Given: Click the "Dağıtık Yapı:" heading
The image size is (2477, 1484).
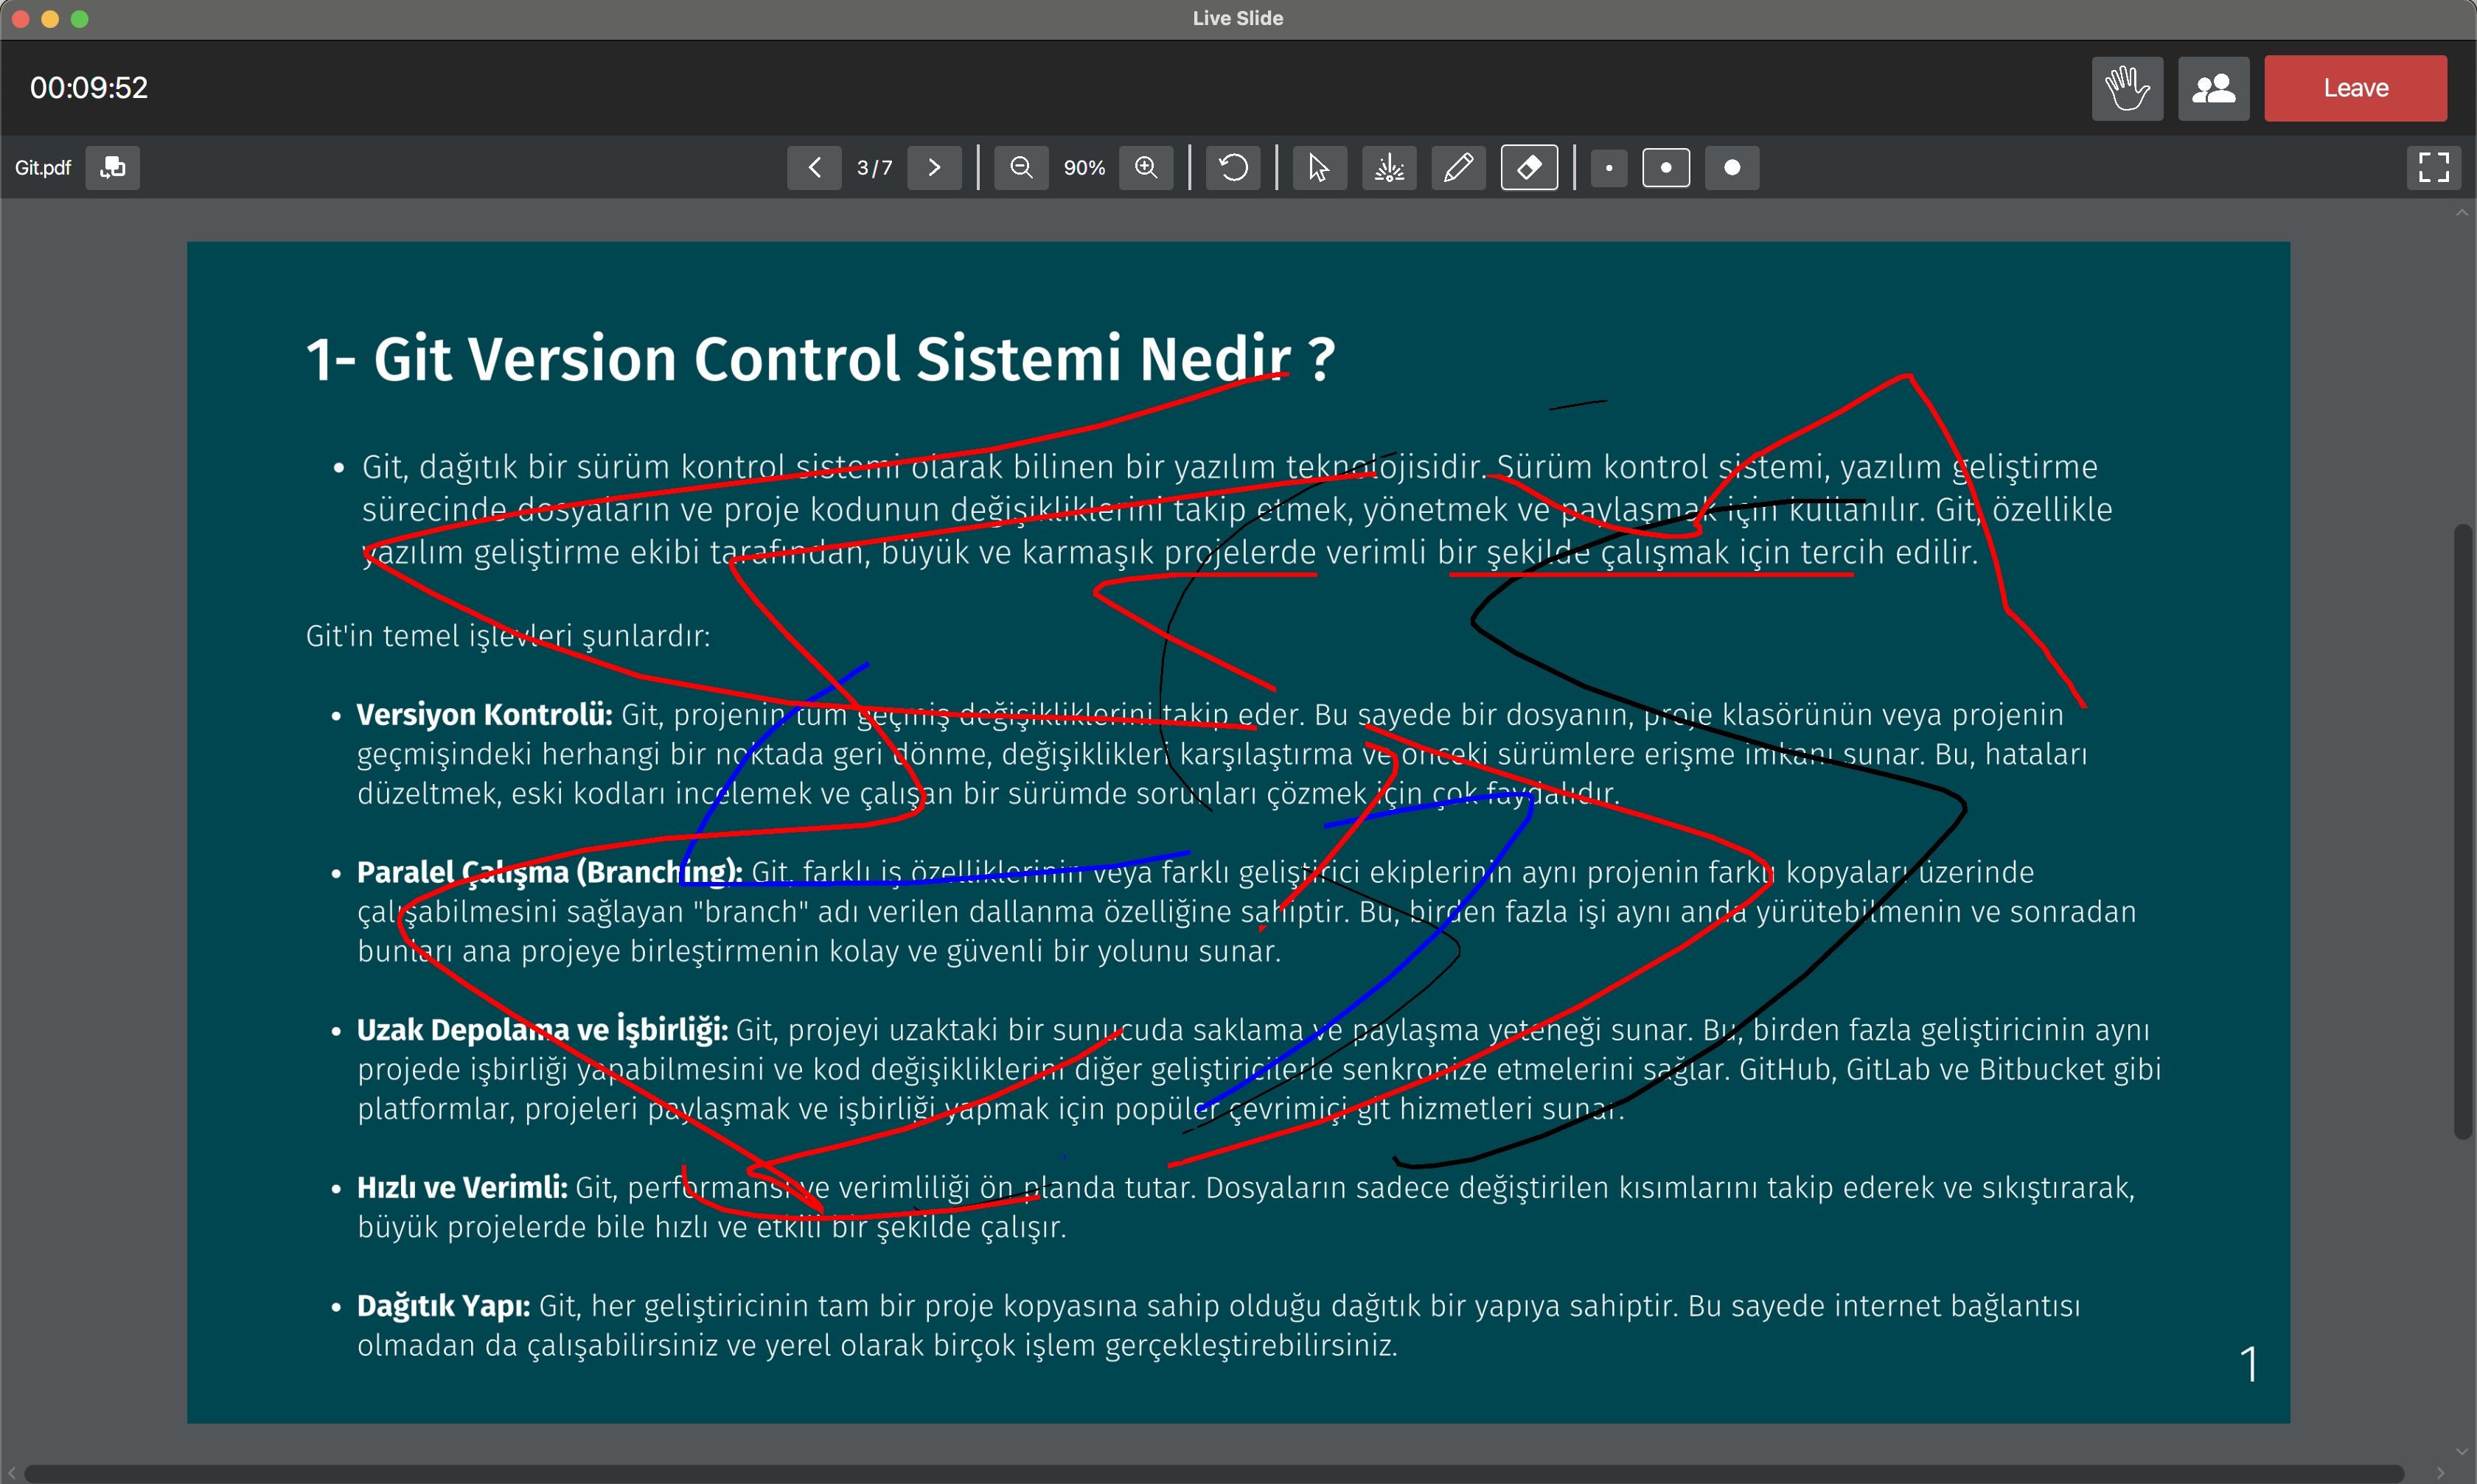Looking at the screenshot, I should 445,1305.
